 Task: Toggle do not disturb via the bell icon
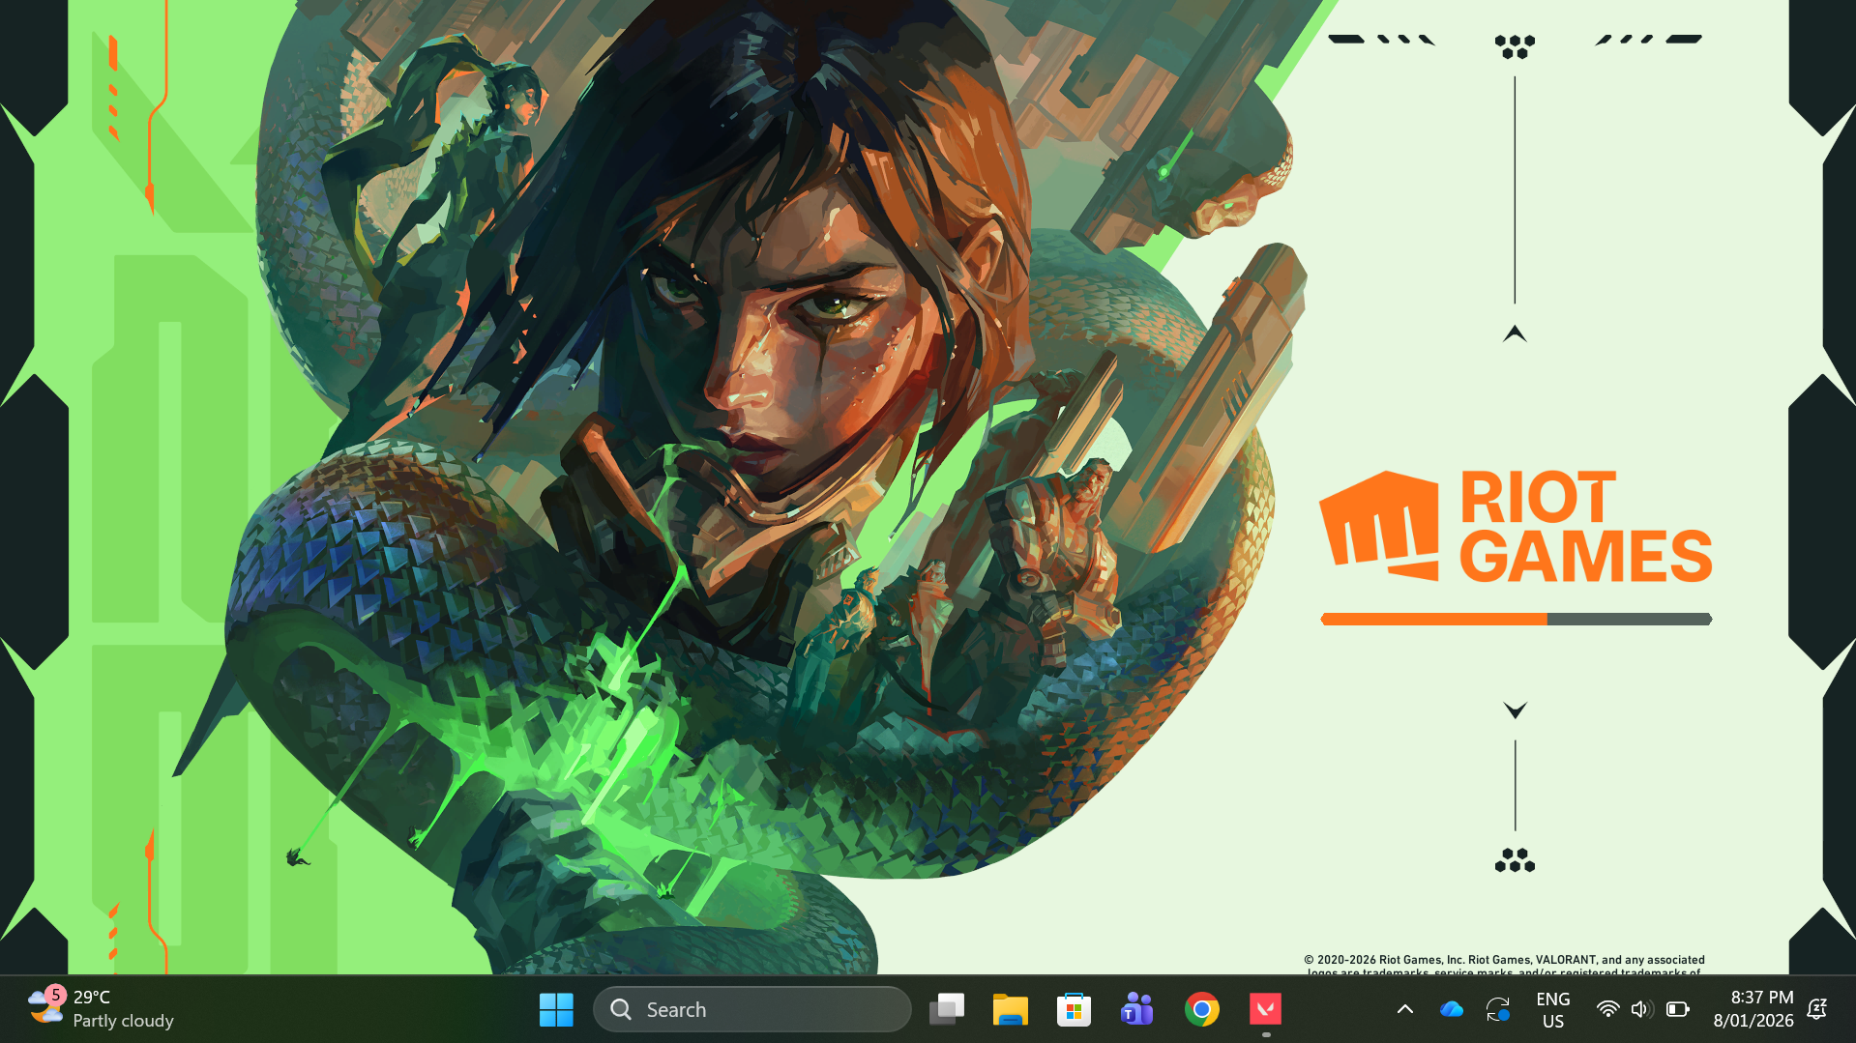pyautogui.click(x=1817, y=1008)
